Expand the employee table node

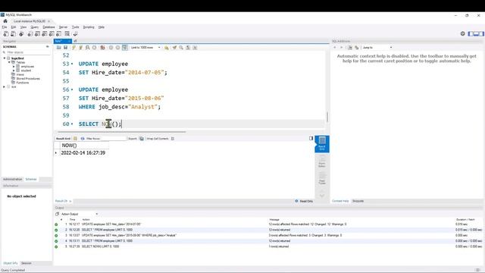click(14, 67)
